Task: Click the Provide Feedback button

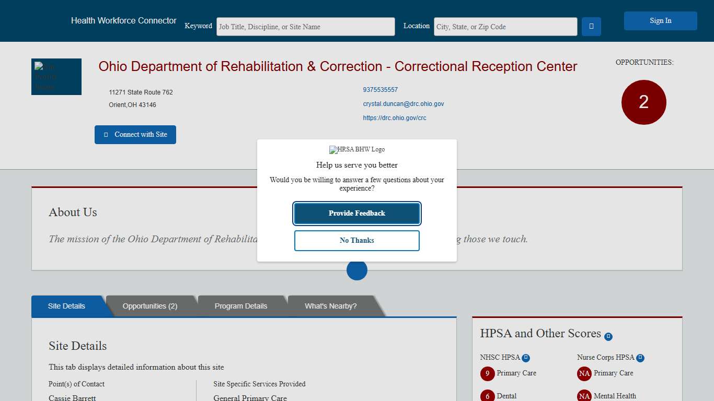Action: [x=356, y=214]
